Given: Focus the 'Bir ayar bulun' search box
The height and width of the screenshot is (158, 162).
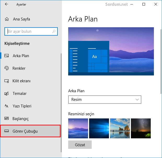Looking at the screenshot, I should 31,31.
